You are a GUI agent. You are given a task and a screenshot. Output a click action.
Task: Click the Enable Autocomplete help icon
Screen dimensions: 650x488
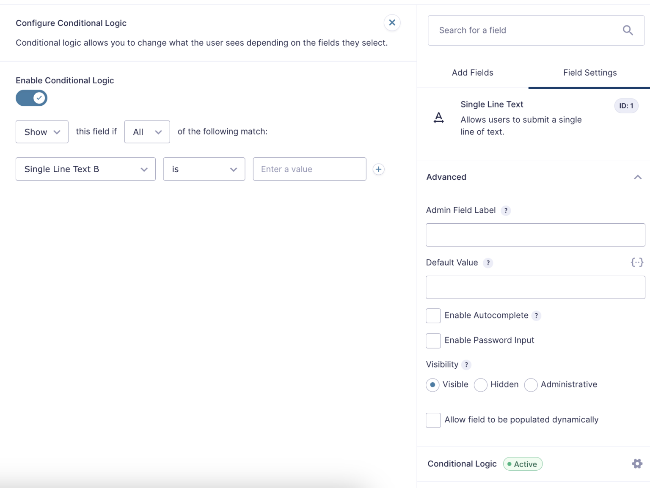click(x=536, y=315)
